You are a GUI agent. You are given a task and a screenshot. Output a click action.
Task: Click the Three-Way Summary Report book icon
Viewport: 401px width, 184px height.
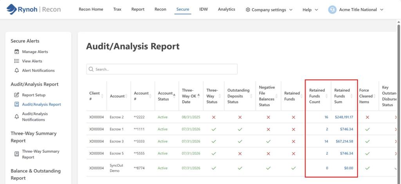tap(16, 154)
